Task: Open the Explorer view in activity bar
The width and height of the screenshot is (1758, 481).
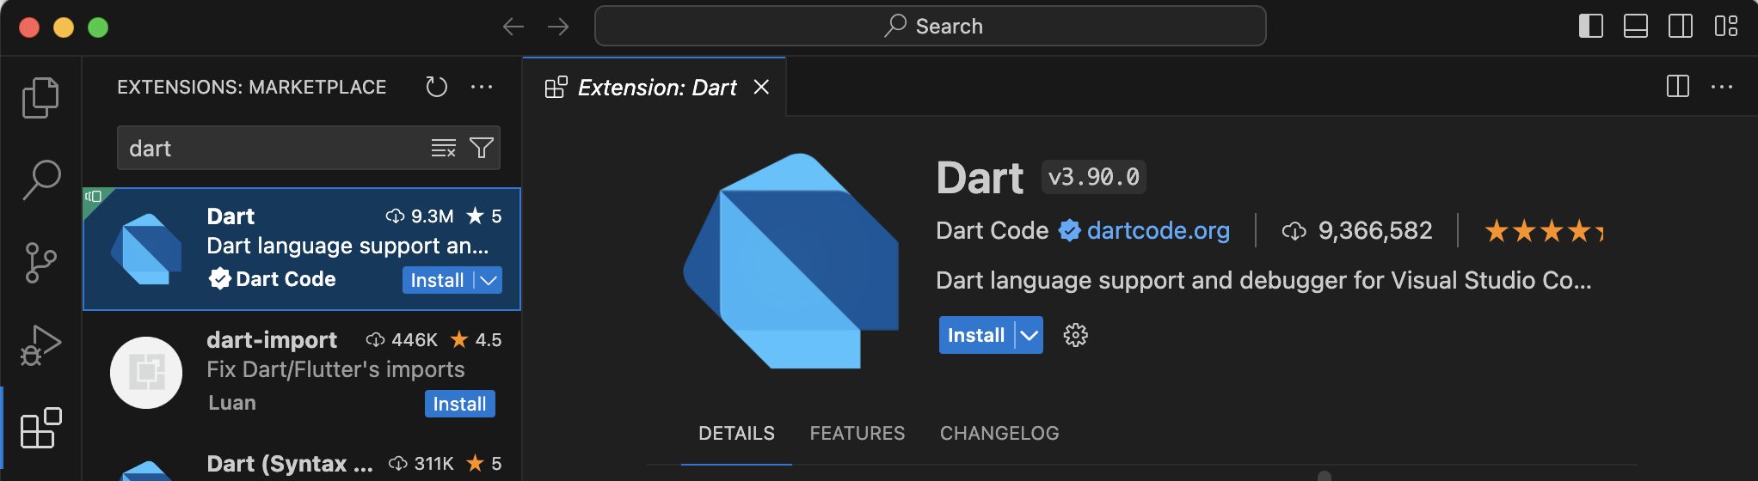Action: pyautogui.click(x=40, y=98)
